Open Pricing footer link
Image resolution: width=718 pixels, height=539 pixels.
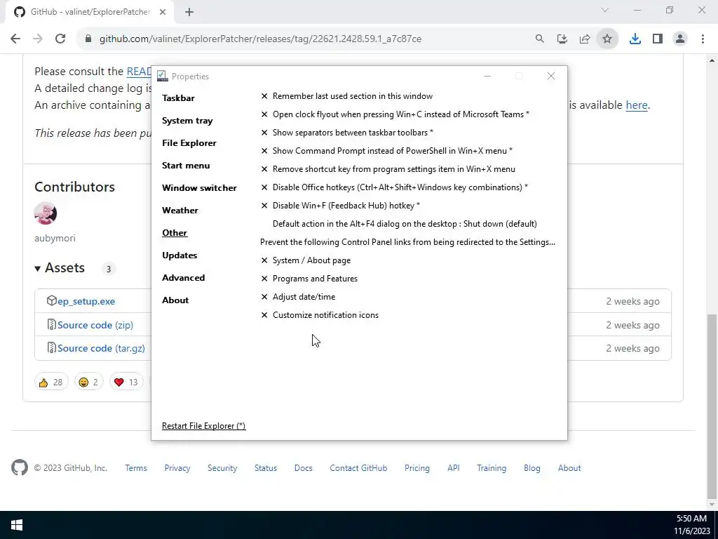pyautogui.click(x=417, y=468)
